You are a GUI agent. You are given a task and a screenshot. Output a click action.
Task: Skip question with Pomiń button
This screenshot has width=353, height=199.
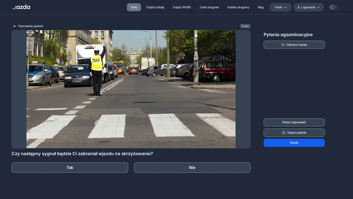point(294,143)
